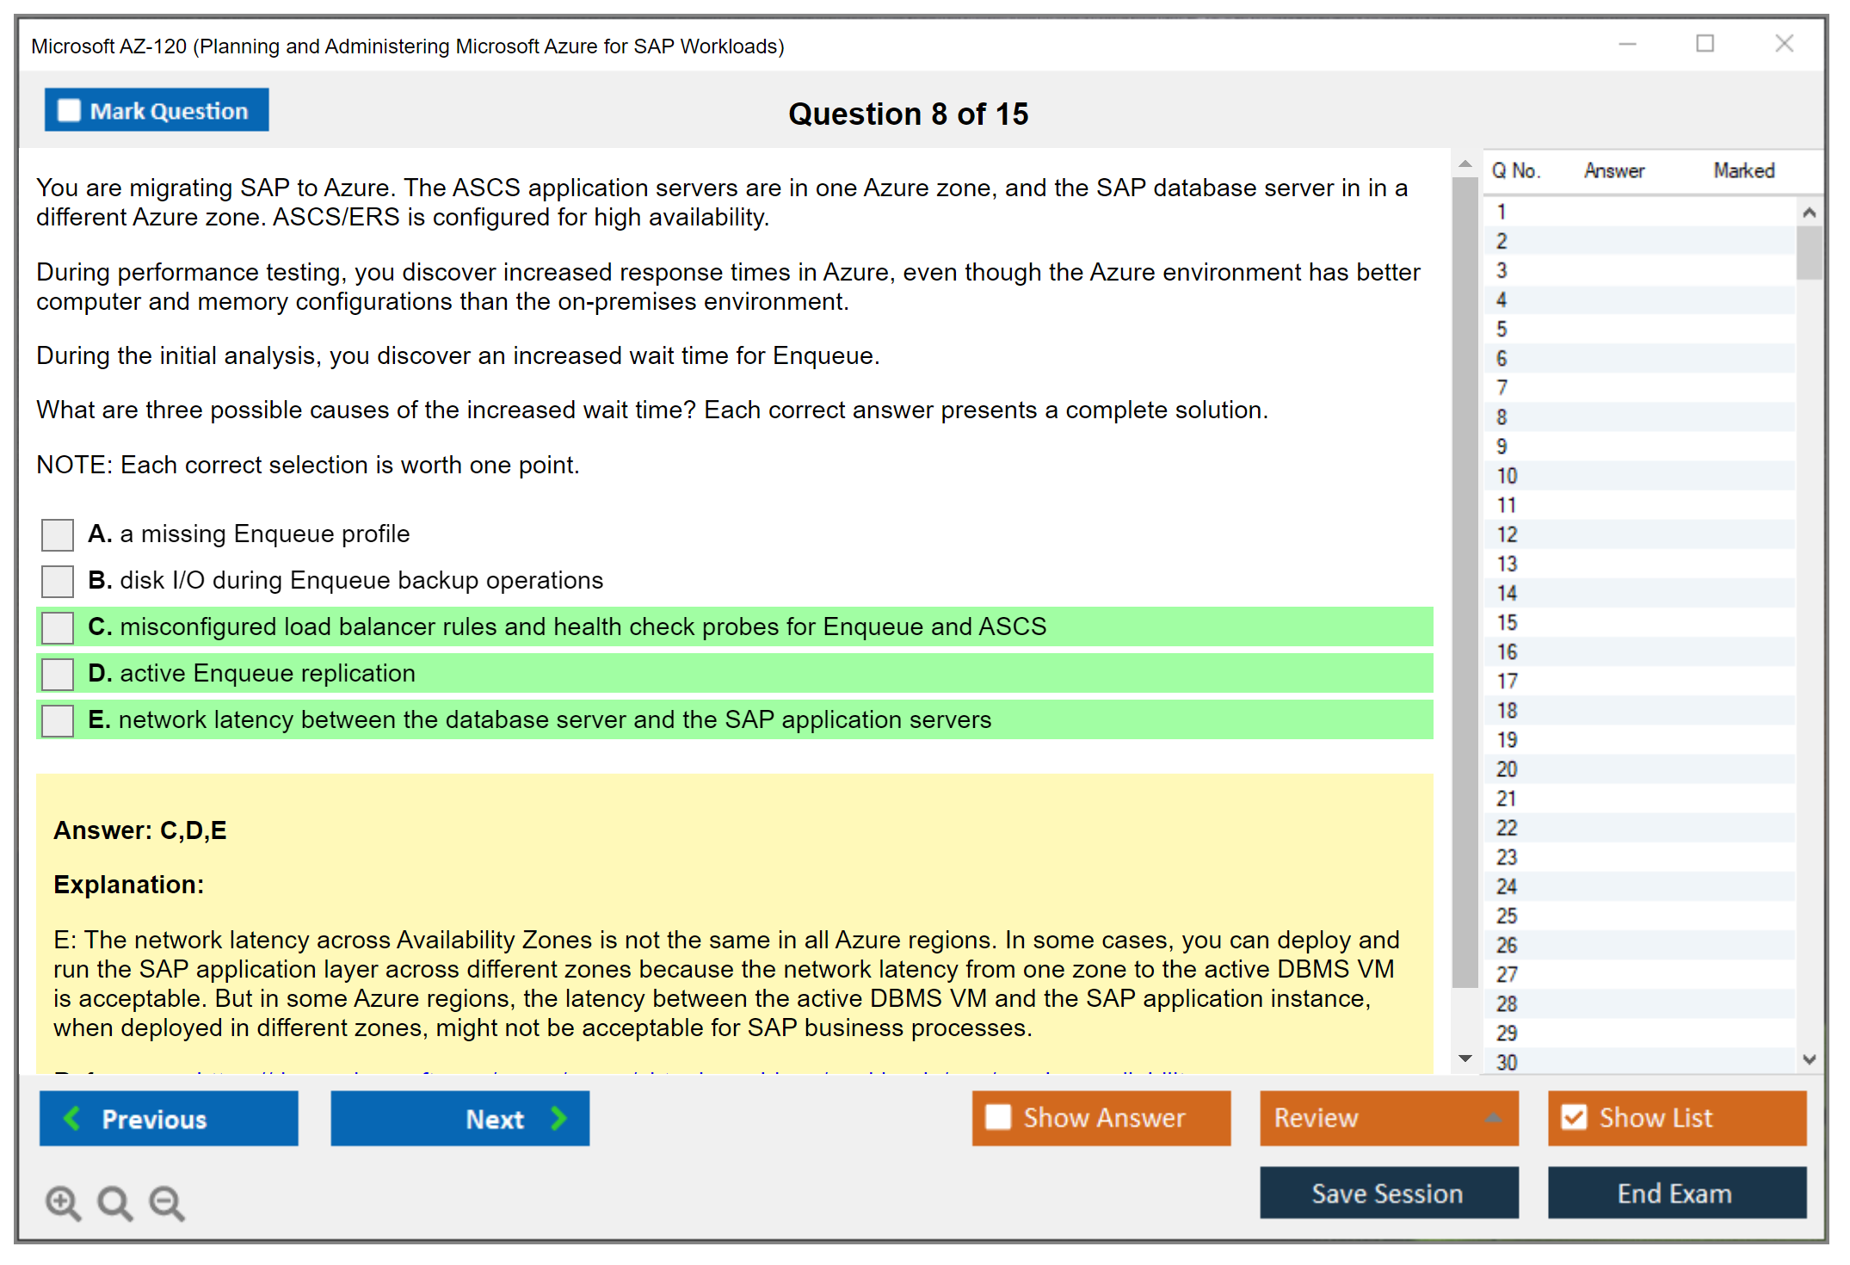1850x1265 pixels.
Task: Toggle the Show List checkbox
Action: pyautogui.click(x=1574, y=1118)
